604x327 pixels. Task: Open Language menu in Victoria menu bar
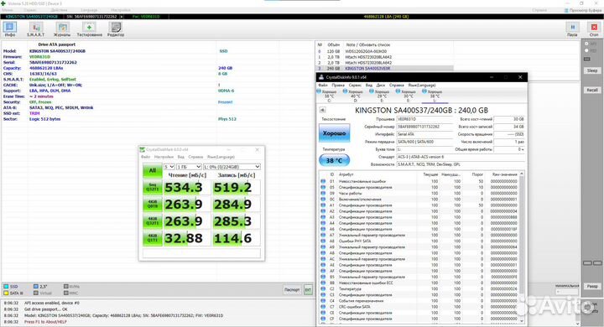[x=89, y=10]
